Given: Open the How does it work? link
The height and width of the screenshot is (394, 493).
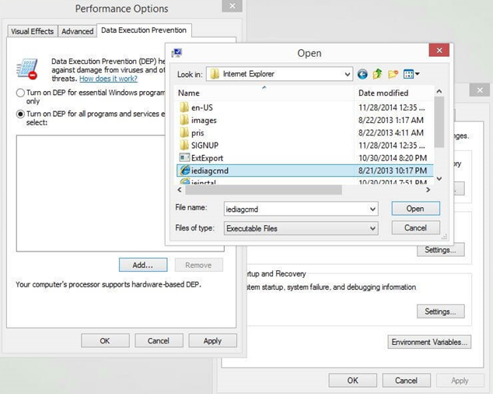Looking at the screenshot, I should click(x=108, y=79).
